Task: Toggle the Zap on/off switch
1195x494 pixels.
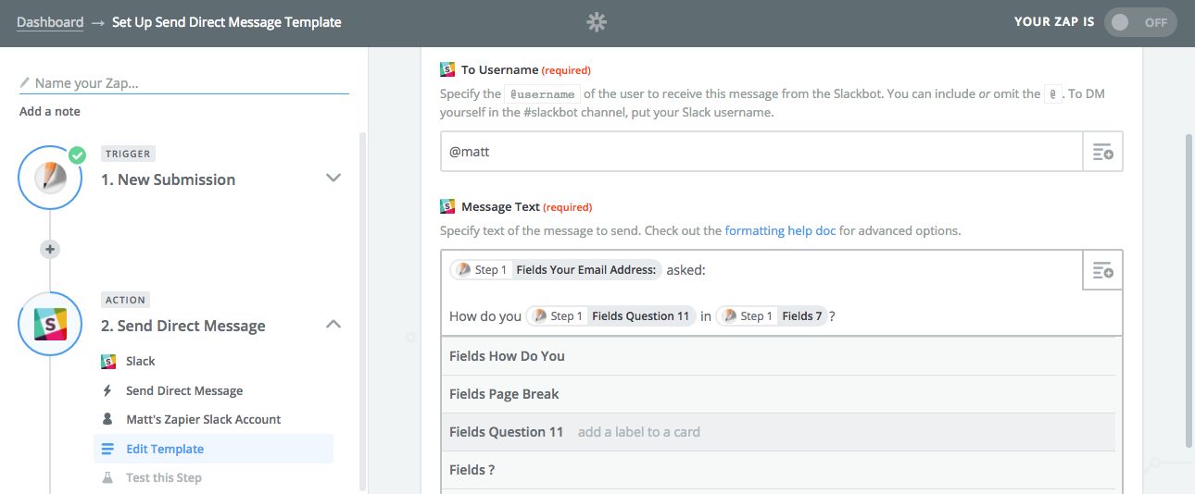Action: coord(1139,22)
